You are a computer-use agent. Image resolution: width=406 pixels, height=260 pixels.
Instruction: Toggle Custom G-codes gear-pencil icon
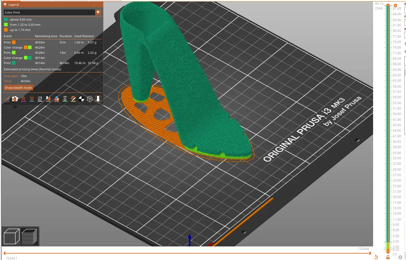(x=73, y=99)
